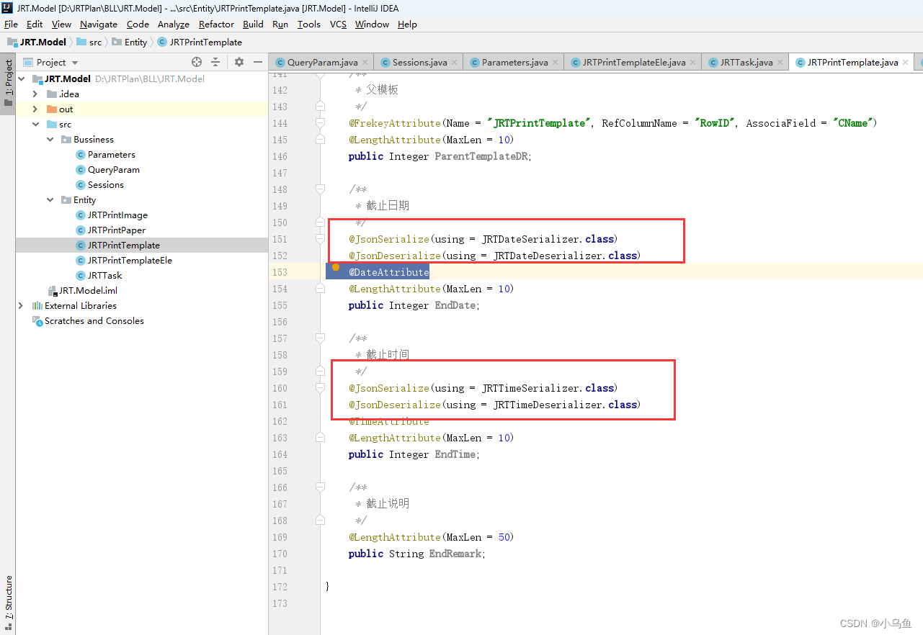
Task: Click JRTTimeDeserializer class reference on line 161
Action: tap(548, 405)
